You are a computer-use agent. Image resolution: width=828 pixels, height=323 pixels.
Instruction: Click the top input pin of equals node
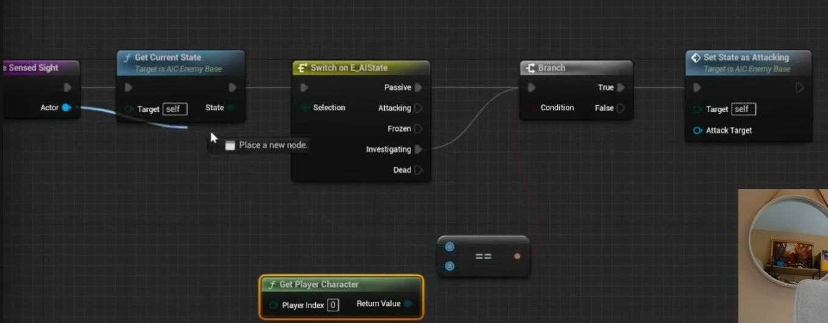[450, 246]
